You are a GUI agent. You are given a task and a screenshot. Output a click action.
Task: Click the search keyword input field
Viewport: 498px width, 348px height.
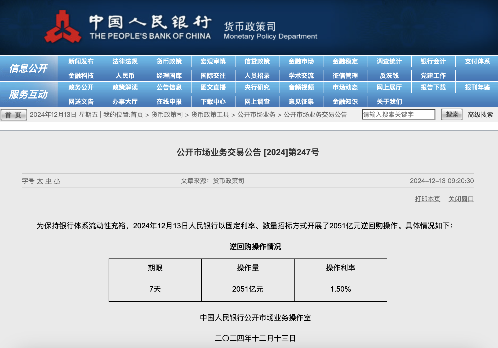pyautogui.click(x=399, y=114)
